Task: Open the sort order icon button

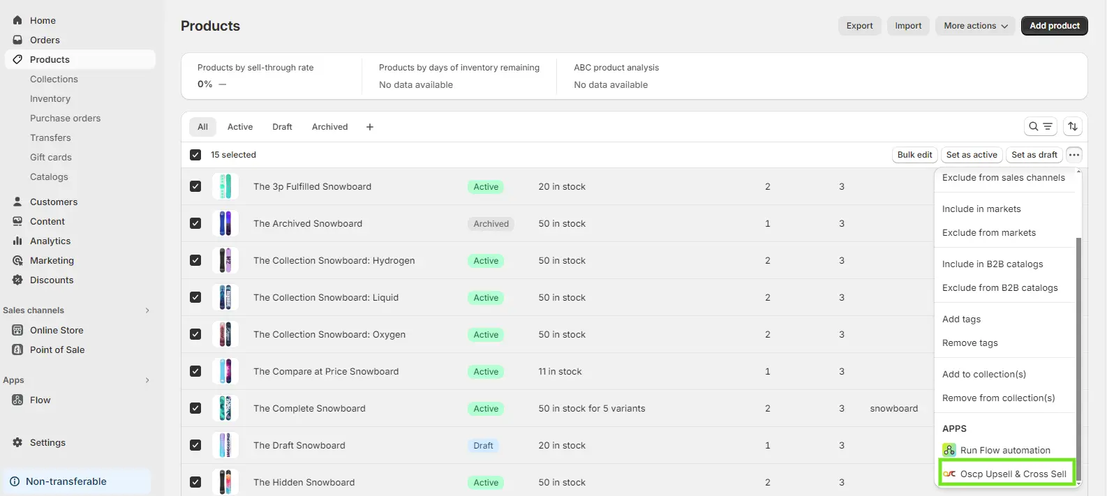Action: pos(1073,126)
